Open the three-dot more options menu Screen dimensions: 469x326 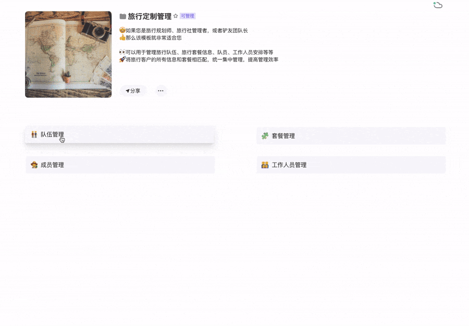pyautogui.click(x=161, y=91)
